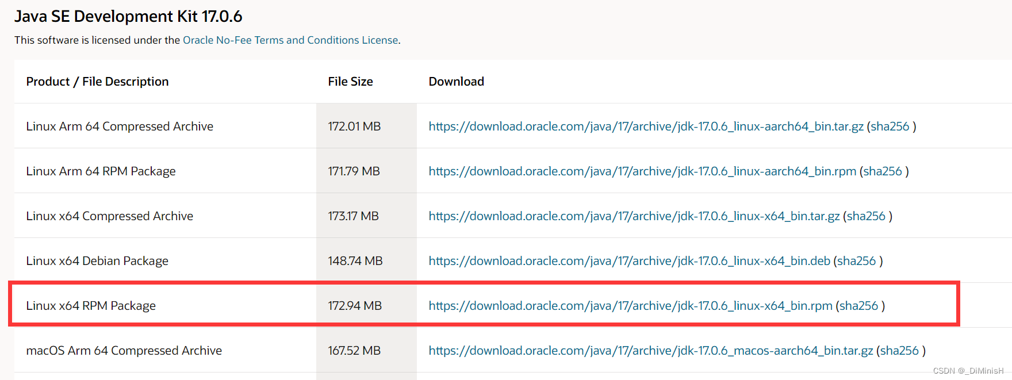Download the linux-x64_bin.deb package link

[x=630, y=261]
